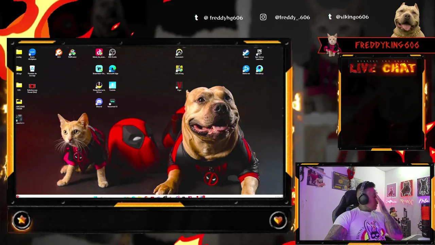
Task: Select the vikingo folder on desktop
Action: (19, 70)
